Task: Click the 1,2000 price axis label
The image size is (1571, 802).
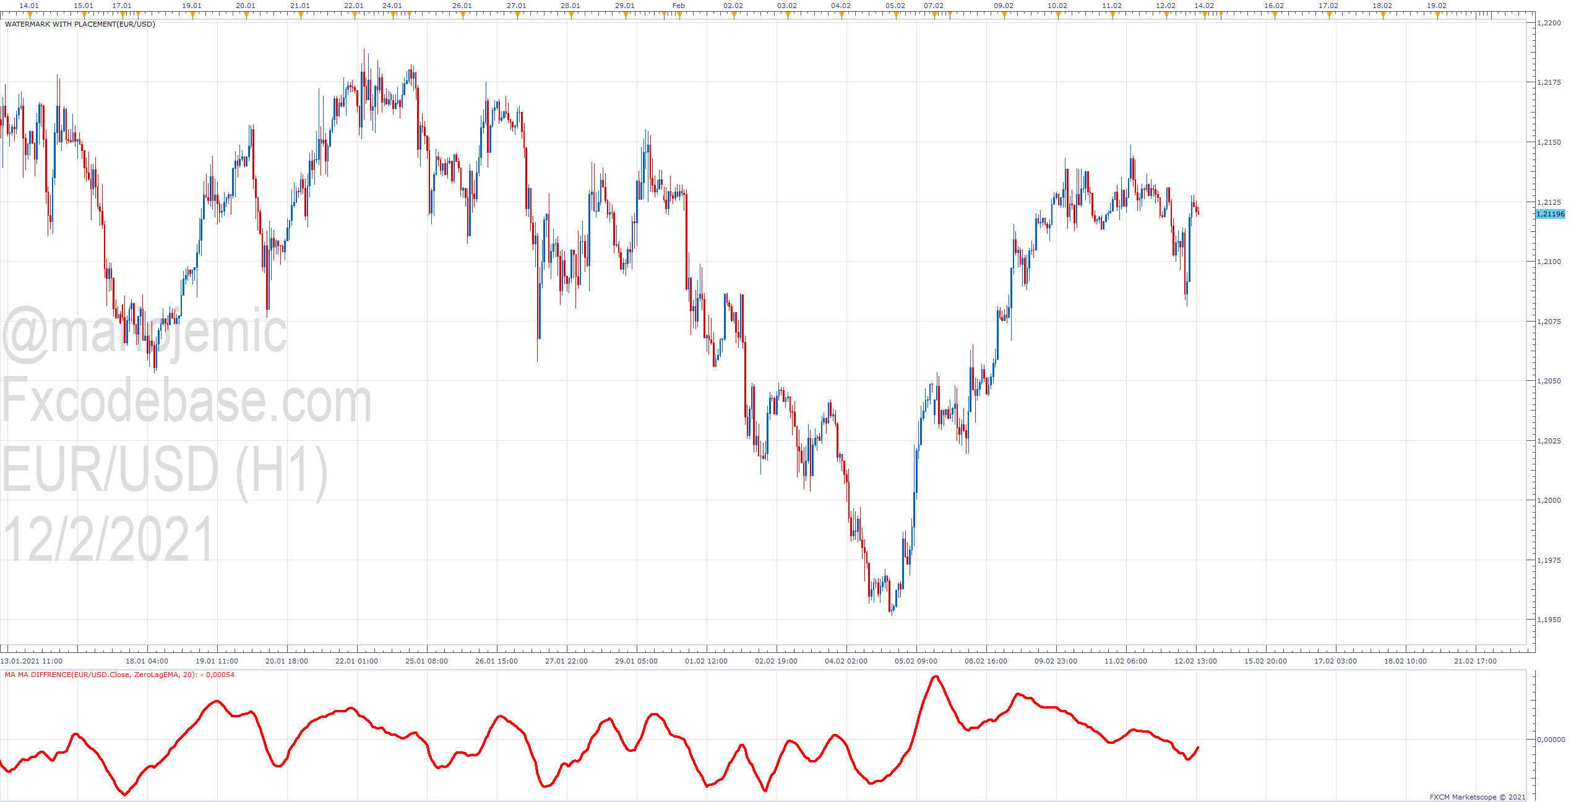Action: tap(1549, 500)
